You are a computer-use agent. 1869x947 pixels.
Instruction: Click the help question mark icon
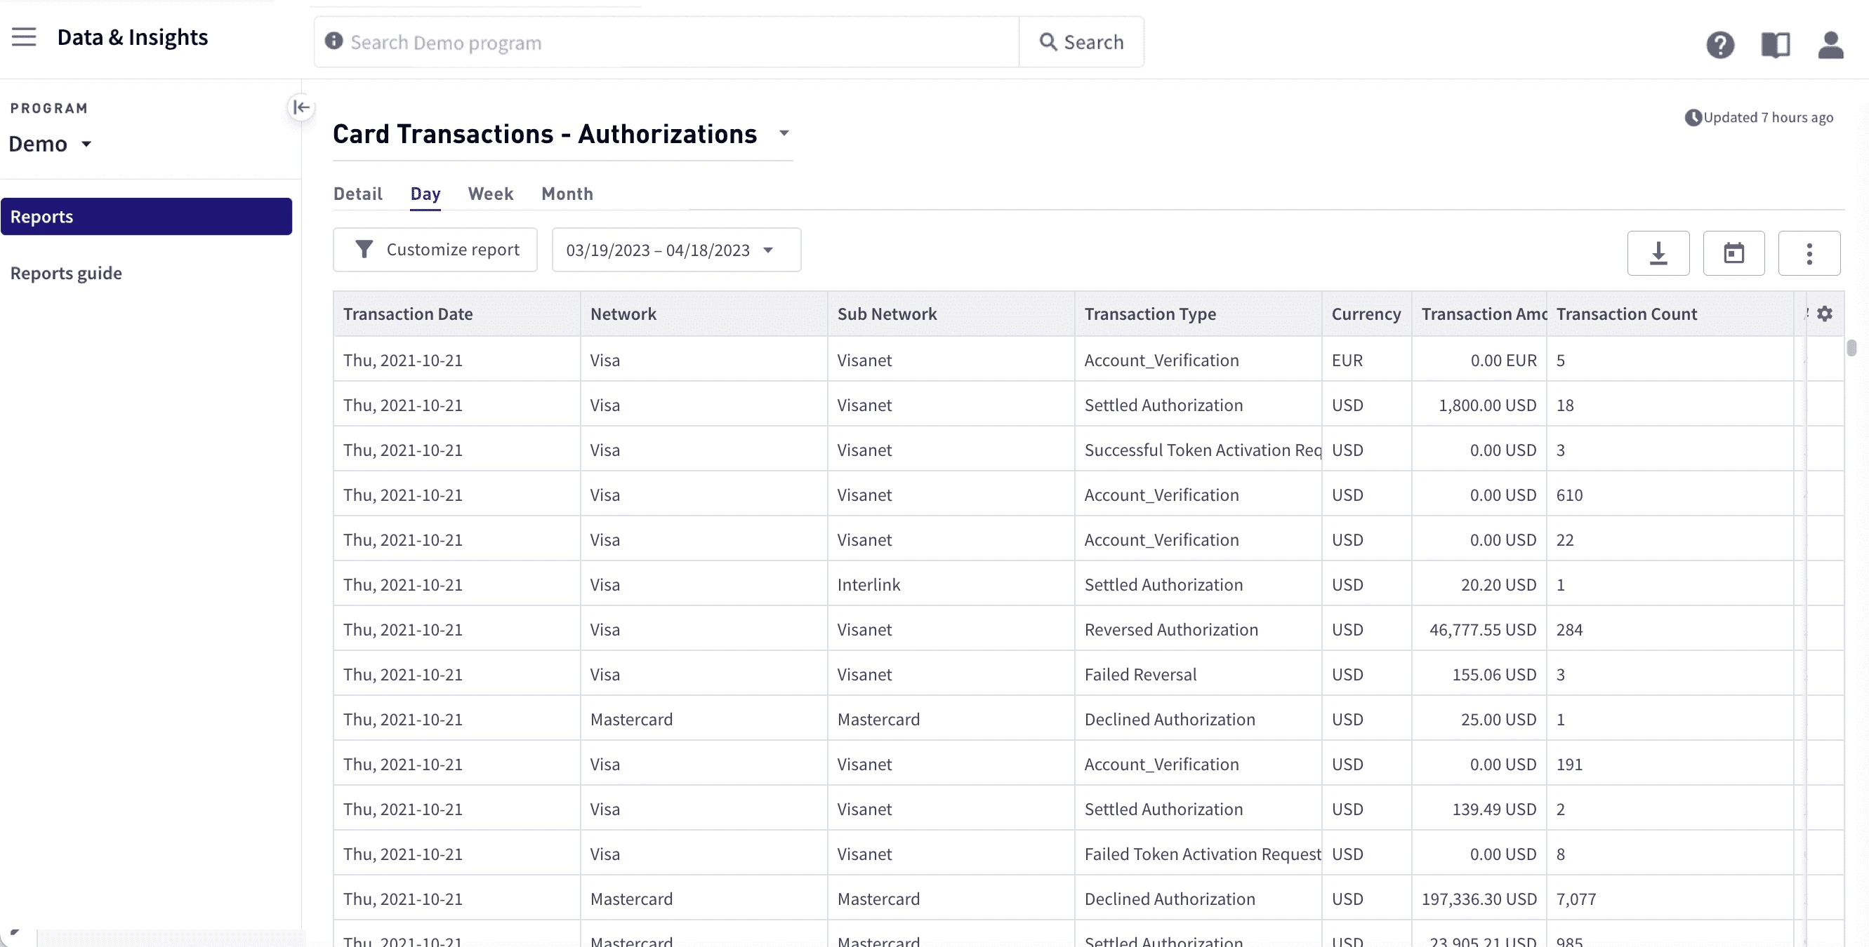point(1719,45)
